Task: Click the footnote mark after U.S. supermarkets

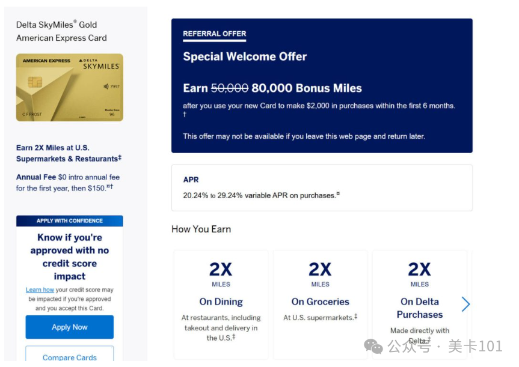Action: click(x=356, y=316)
